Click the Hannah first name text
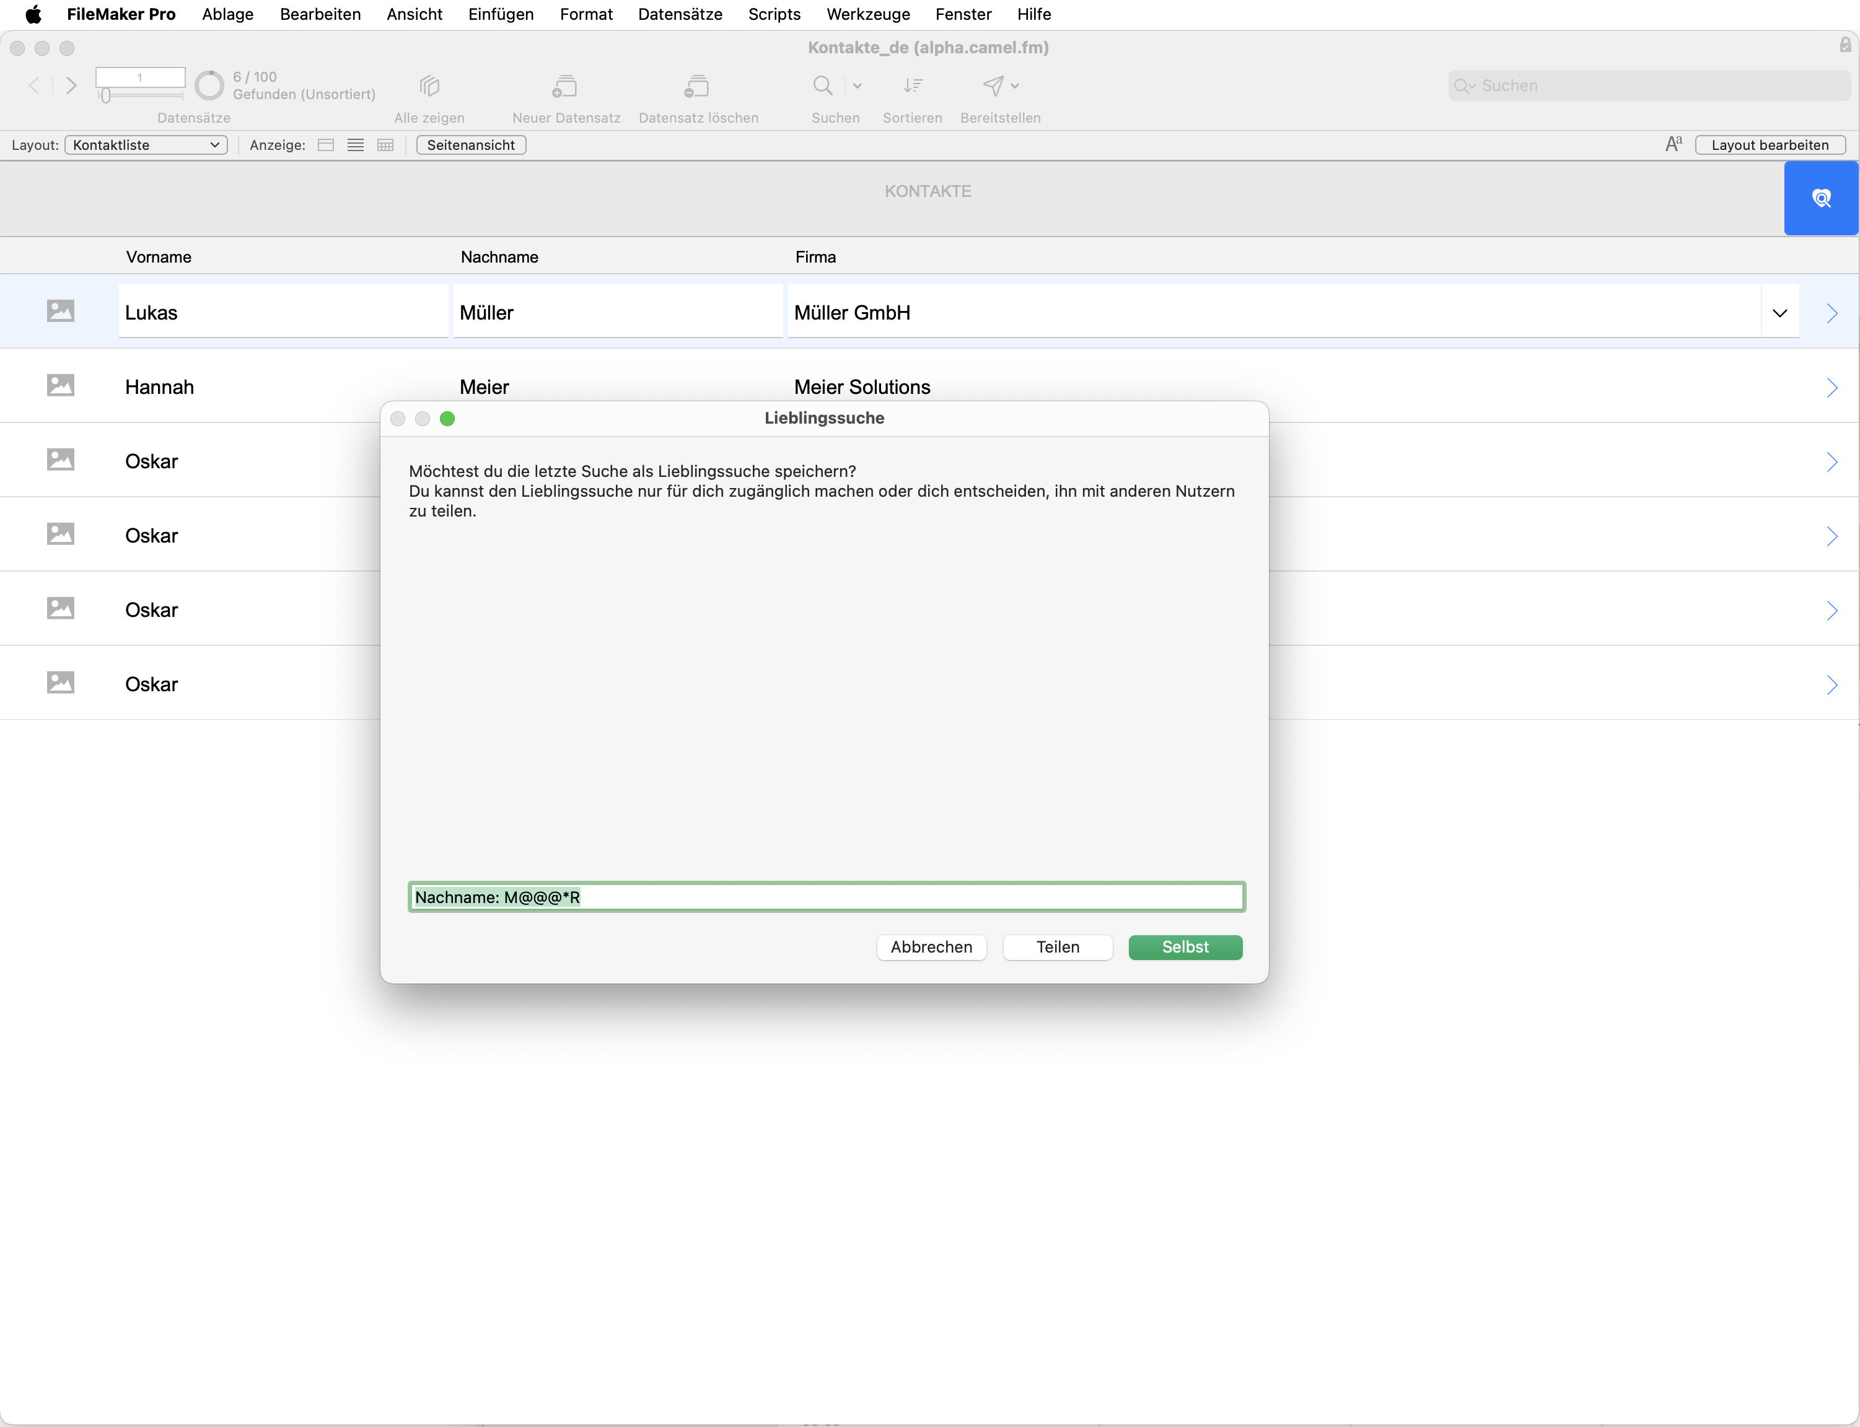 [x=160, y=387]
